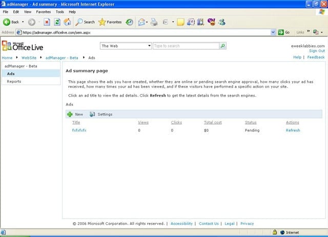Click the Office Live logo
The width and height of the screenshot is (328, 237).
[23, 46]
